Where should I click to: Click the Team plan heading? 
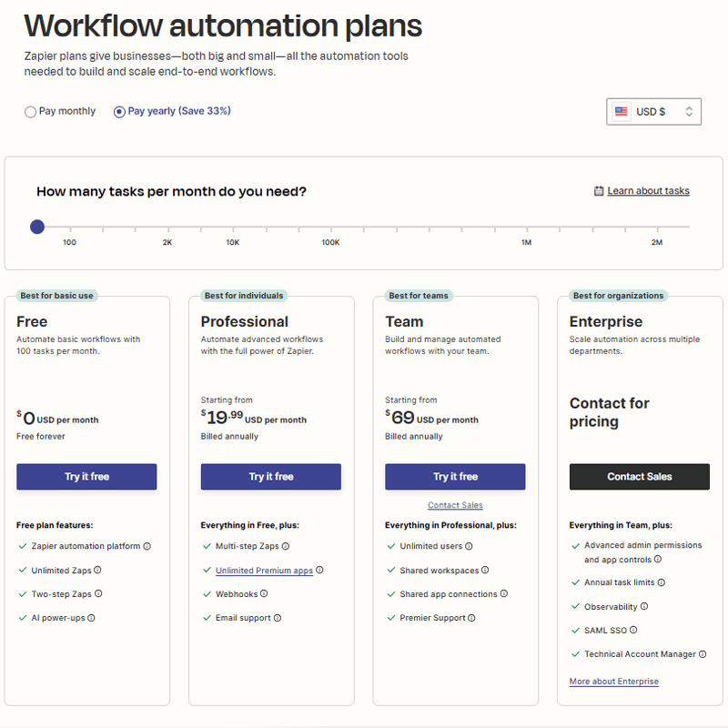tap(404, 321)
